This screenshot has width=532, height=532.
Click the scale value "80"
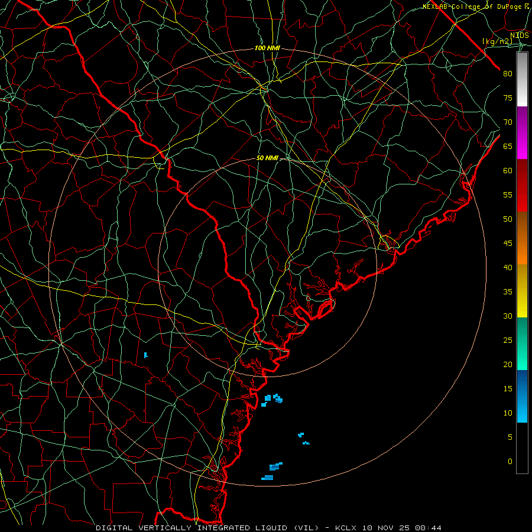(508, 74)
